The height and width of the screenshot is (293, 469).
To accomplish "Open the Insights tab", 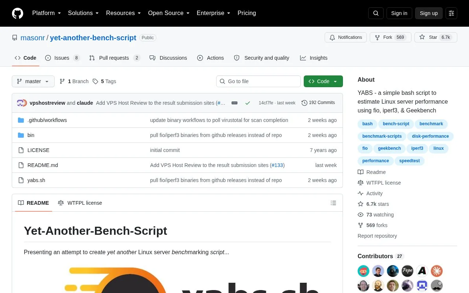I will point(314,58).
